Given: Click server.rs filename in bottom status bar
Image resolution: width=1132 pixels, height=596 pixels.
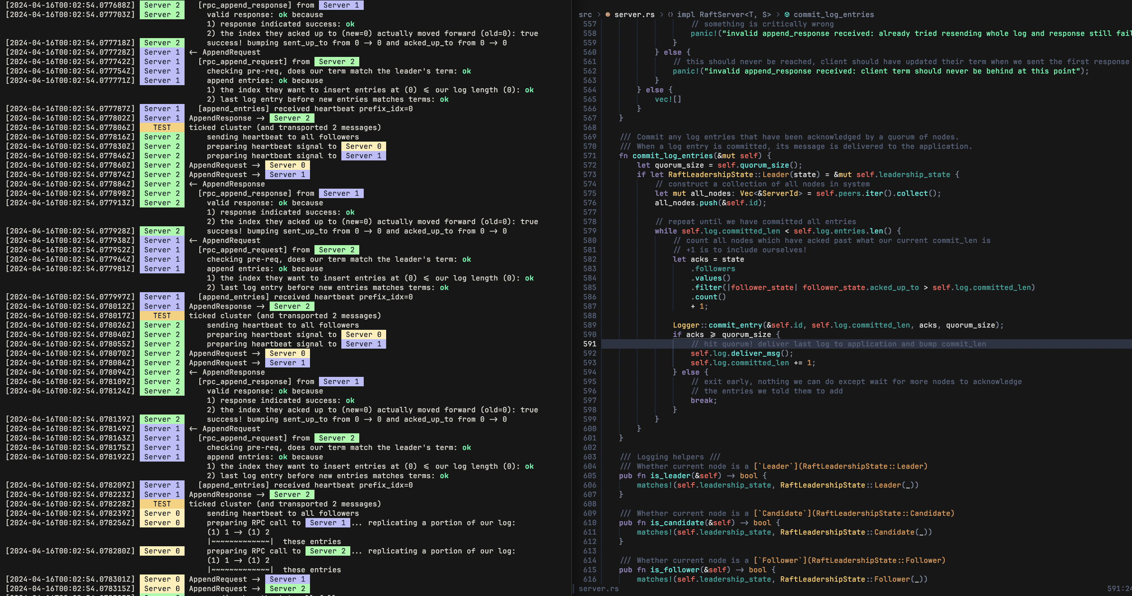Looking at the screenshot, I should click(x=598, y=588).
